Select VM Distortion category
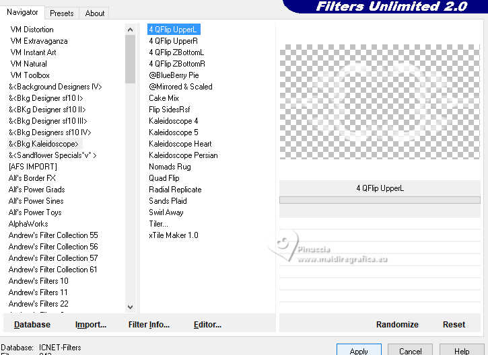The width and height of the screenshot is (488, 355). (32, 30)
